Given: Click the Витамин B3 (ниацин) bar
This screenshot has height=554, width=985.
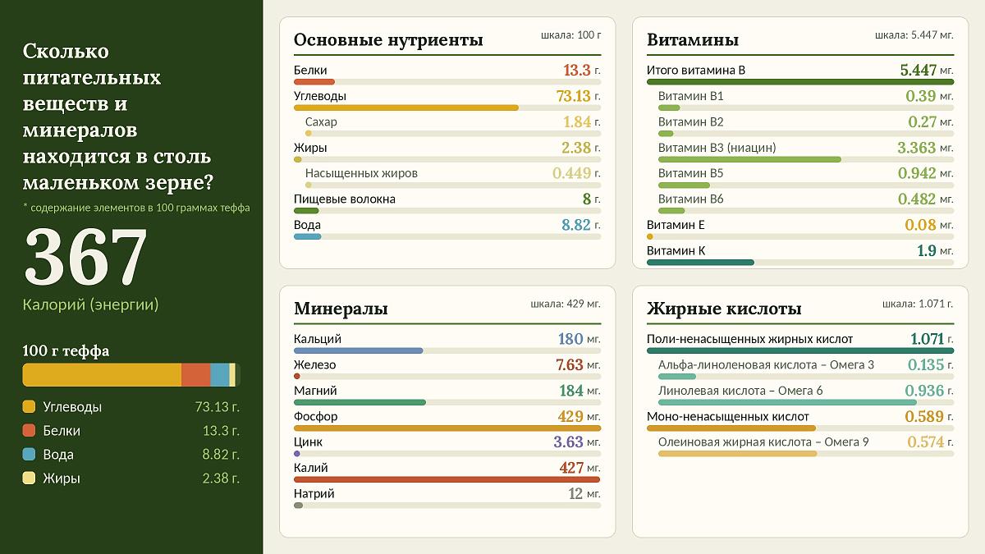Looking at the screenshot, I should (749, 159).
